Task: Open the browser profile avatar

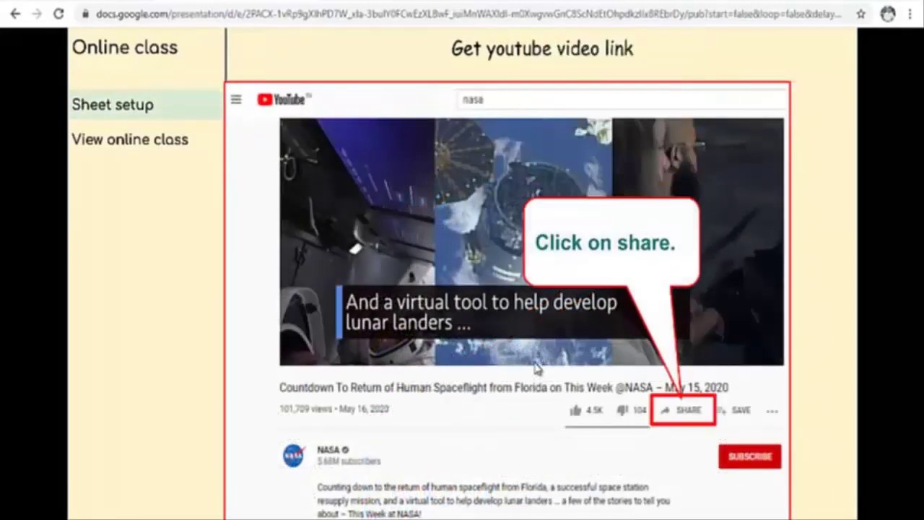Action: point(888,14)
